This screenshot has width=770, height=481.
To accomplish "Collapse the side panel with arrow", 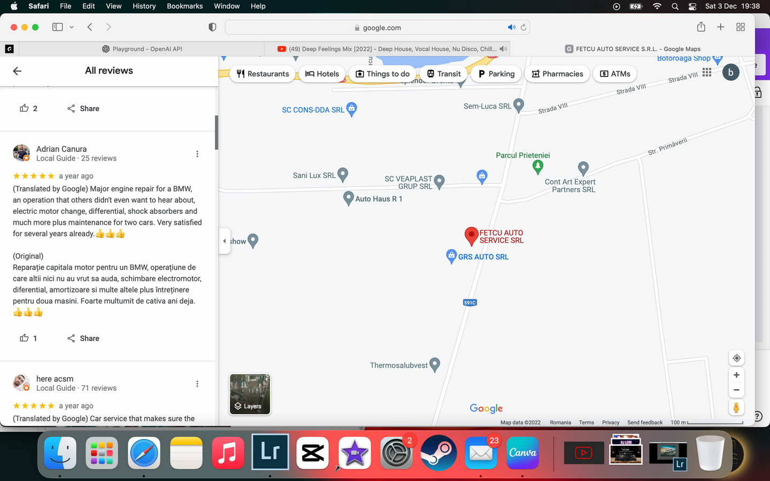I will pyautogui.click(x=225, y=241).
